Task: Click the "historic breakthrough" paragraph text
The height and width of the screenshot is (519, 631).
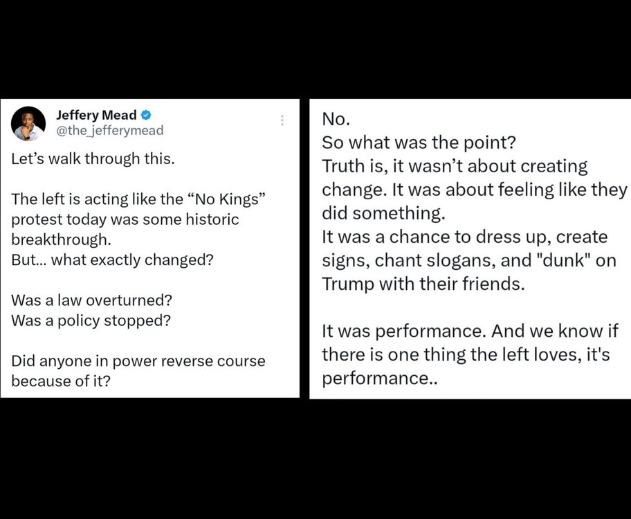Action: (x=125, y=219)
